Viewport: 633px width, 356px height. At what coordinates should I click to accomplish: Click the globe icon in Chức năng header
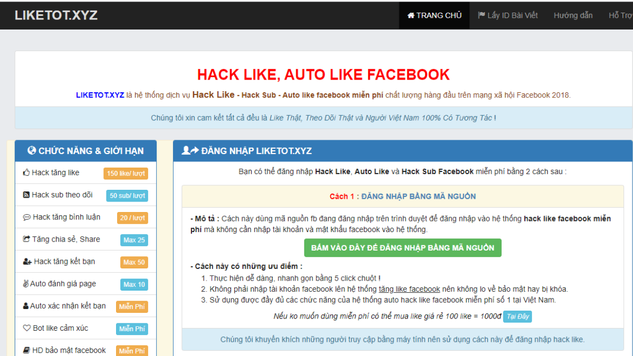pyautogui.click(x=32, y=151)
